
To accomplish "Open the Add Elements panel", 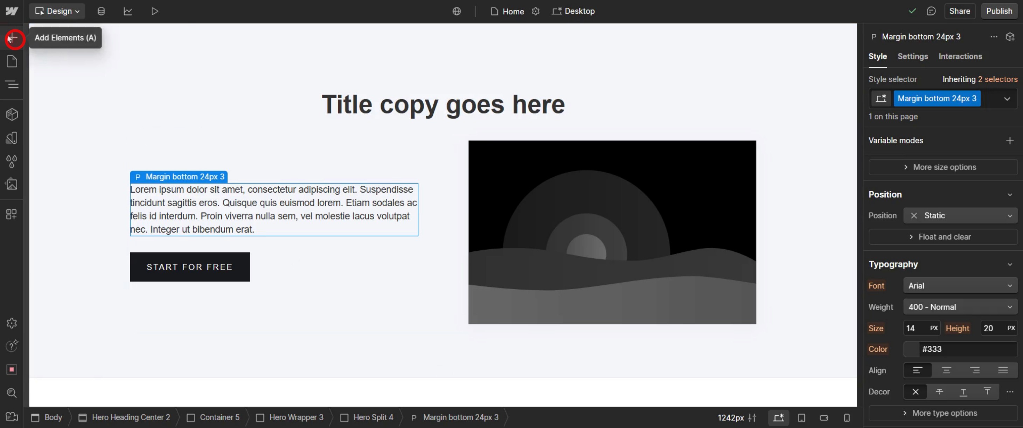I will [x=12, y=38].
